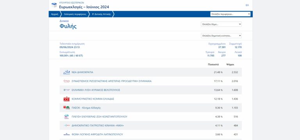Click the ΝΙΚΗ party logo
The height and width of the screenshot is (140, 300).
point(66,126)
